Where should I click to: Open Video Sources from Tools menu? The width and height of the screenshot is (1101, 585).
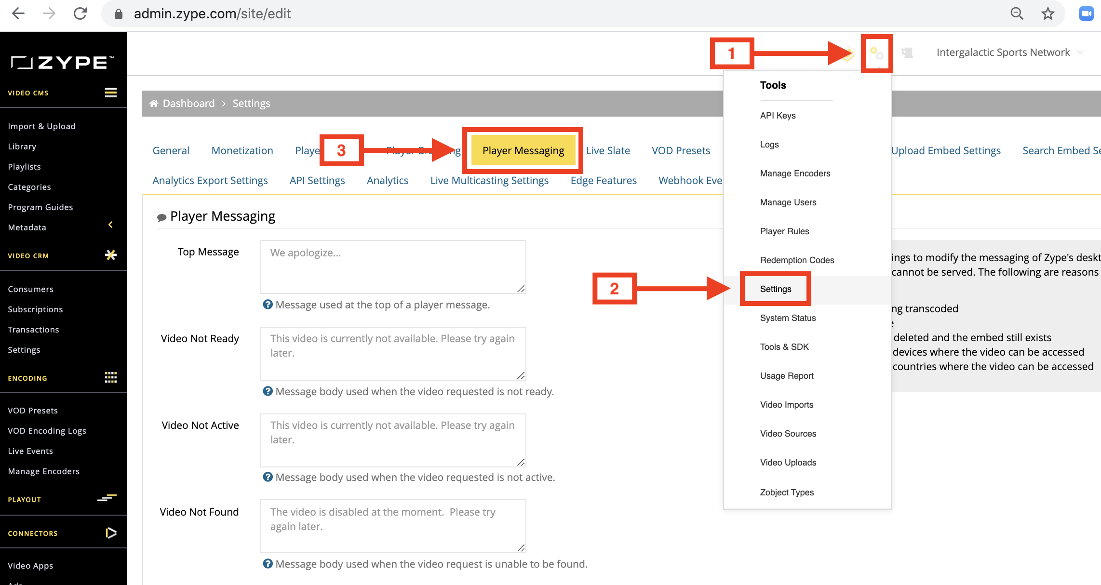[x=788, y=433]
